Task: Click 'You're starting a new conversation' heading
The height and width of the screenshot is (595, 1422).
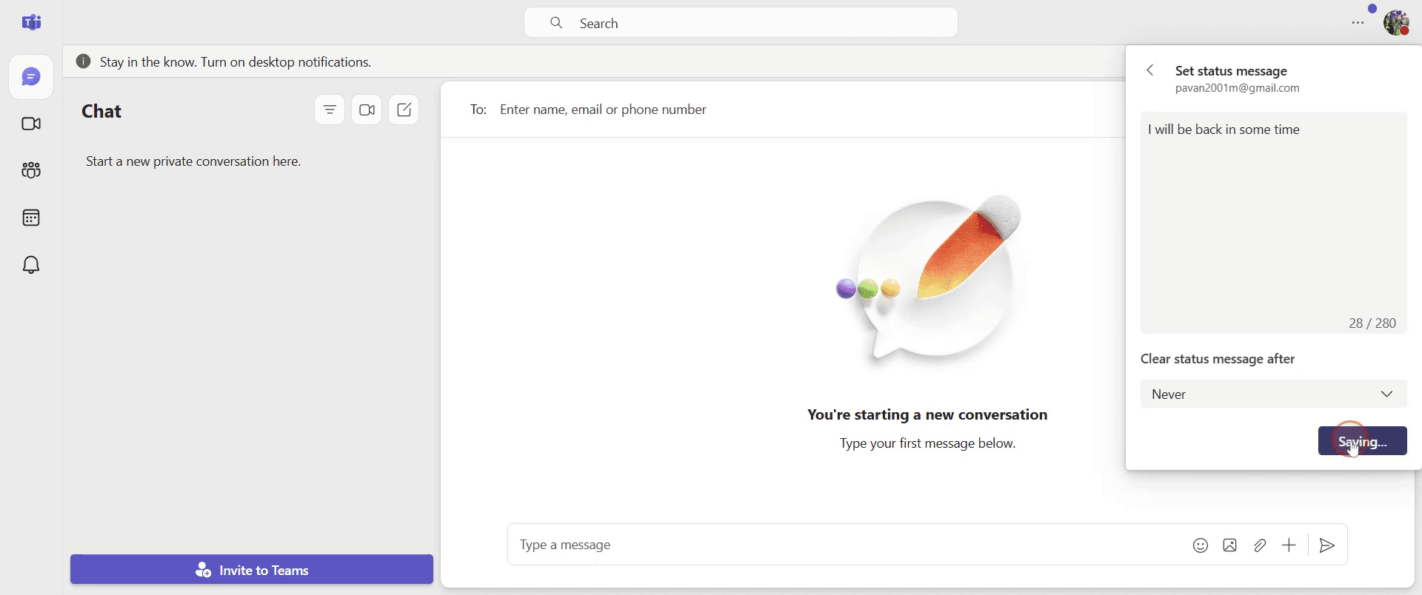Action: 927,414
